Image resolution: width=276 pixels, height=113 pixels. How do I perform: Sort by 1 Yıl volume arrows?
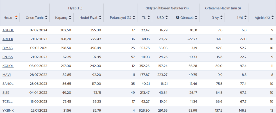click(246, 17)
